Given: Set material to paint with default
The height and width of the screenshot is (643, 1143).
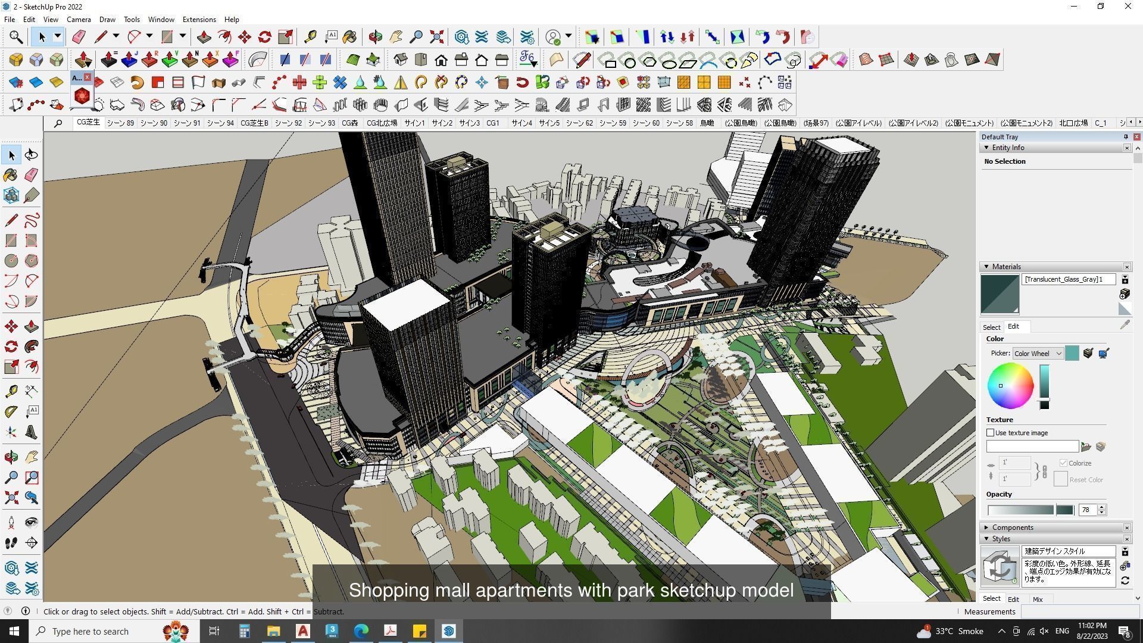Looking at the screenshot, I should [1125, 309].
